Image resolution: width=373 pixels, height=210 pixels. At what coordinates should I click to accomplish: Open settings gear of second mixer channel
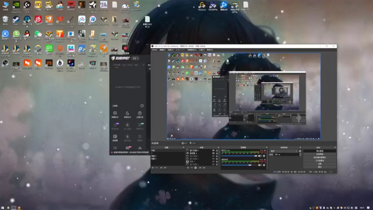(264, 165)
